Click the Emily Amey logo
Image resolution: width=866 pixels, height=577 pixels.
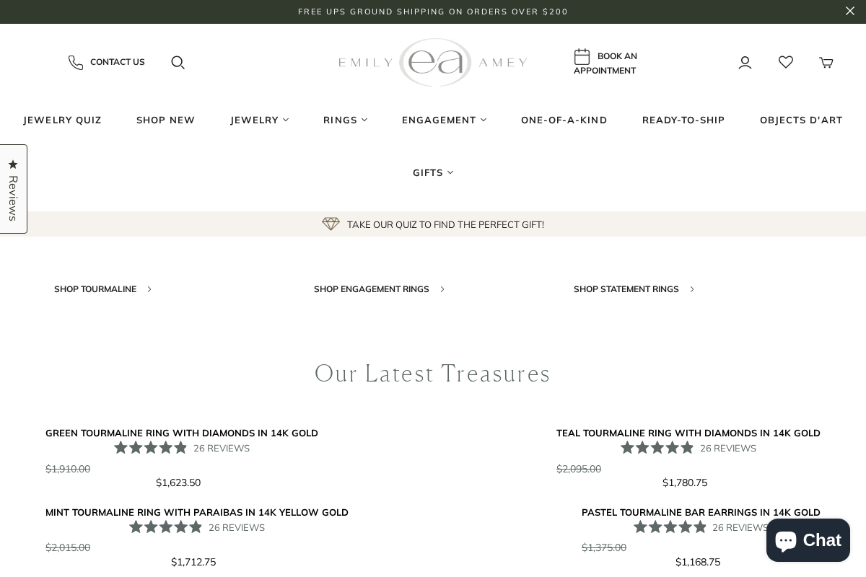[433, 63]
